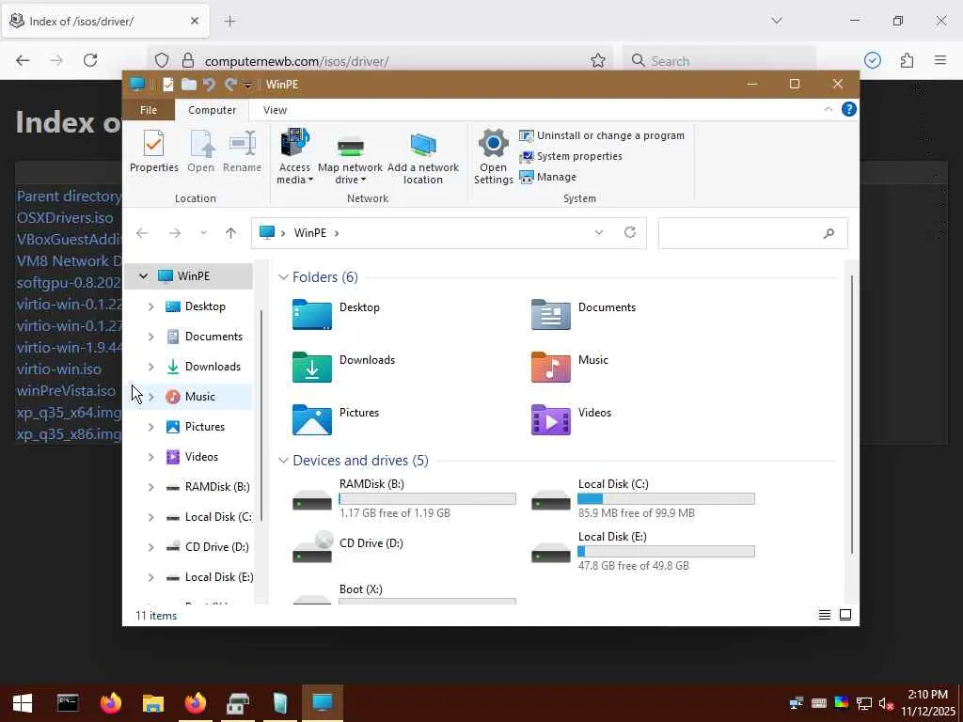Collapse the Devices and drives group
963x722 pixels.
[283, 461]
